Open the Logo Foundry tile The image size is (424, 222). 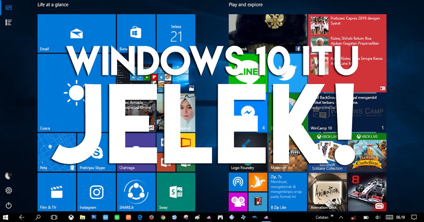click(248, 152)
